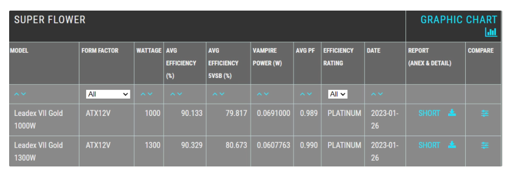Click ATX12V in the 1000W row
Screen dimensions: 521x178
tap(98, 113)
